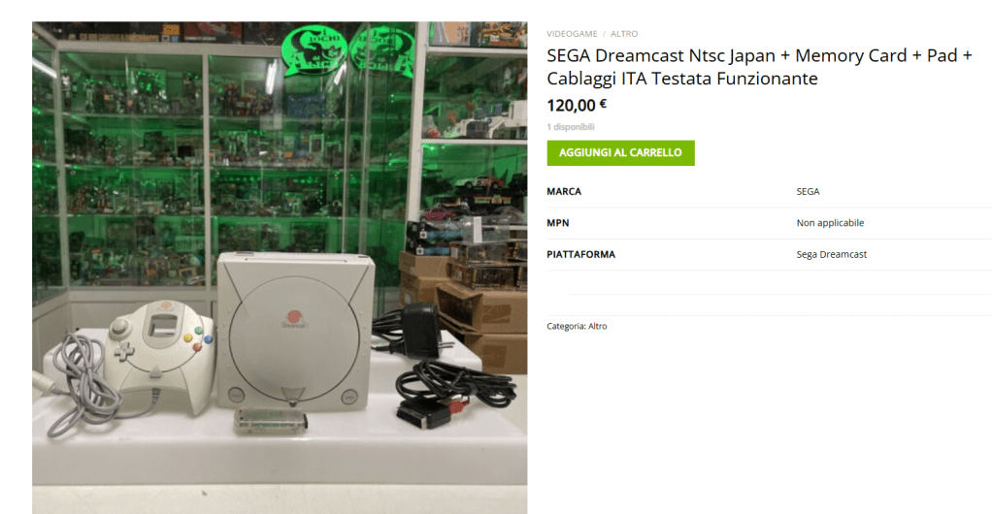Open the VIDEOGAME breadcrumb link
The image size is (992, 514).
[x=572, y=34]
